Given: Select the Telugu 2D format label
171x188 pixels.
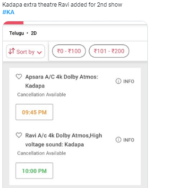Looking at the screenshot, I should [x=23, y=33].
